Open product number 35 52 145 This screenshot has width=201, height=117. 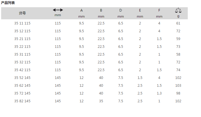[22, 78]
